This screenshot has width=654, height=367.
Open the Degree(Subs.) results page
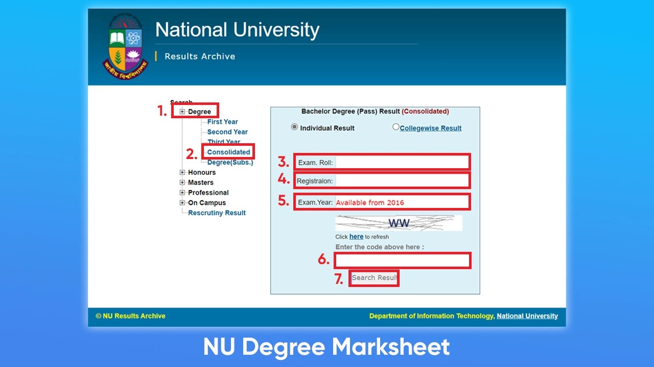229,162
